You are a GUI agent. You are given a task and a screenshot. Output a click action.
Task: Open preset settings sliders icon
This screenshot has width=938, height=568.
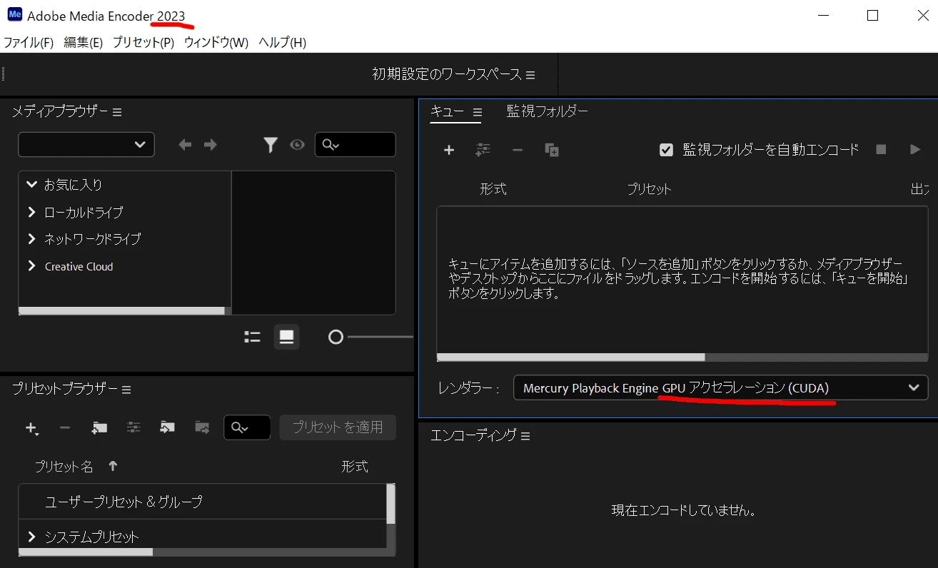[133, 427]
